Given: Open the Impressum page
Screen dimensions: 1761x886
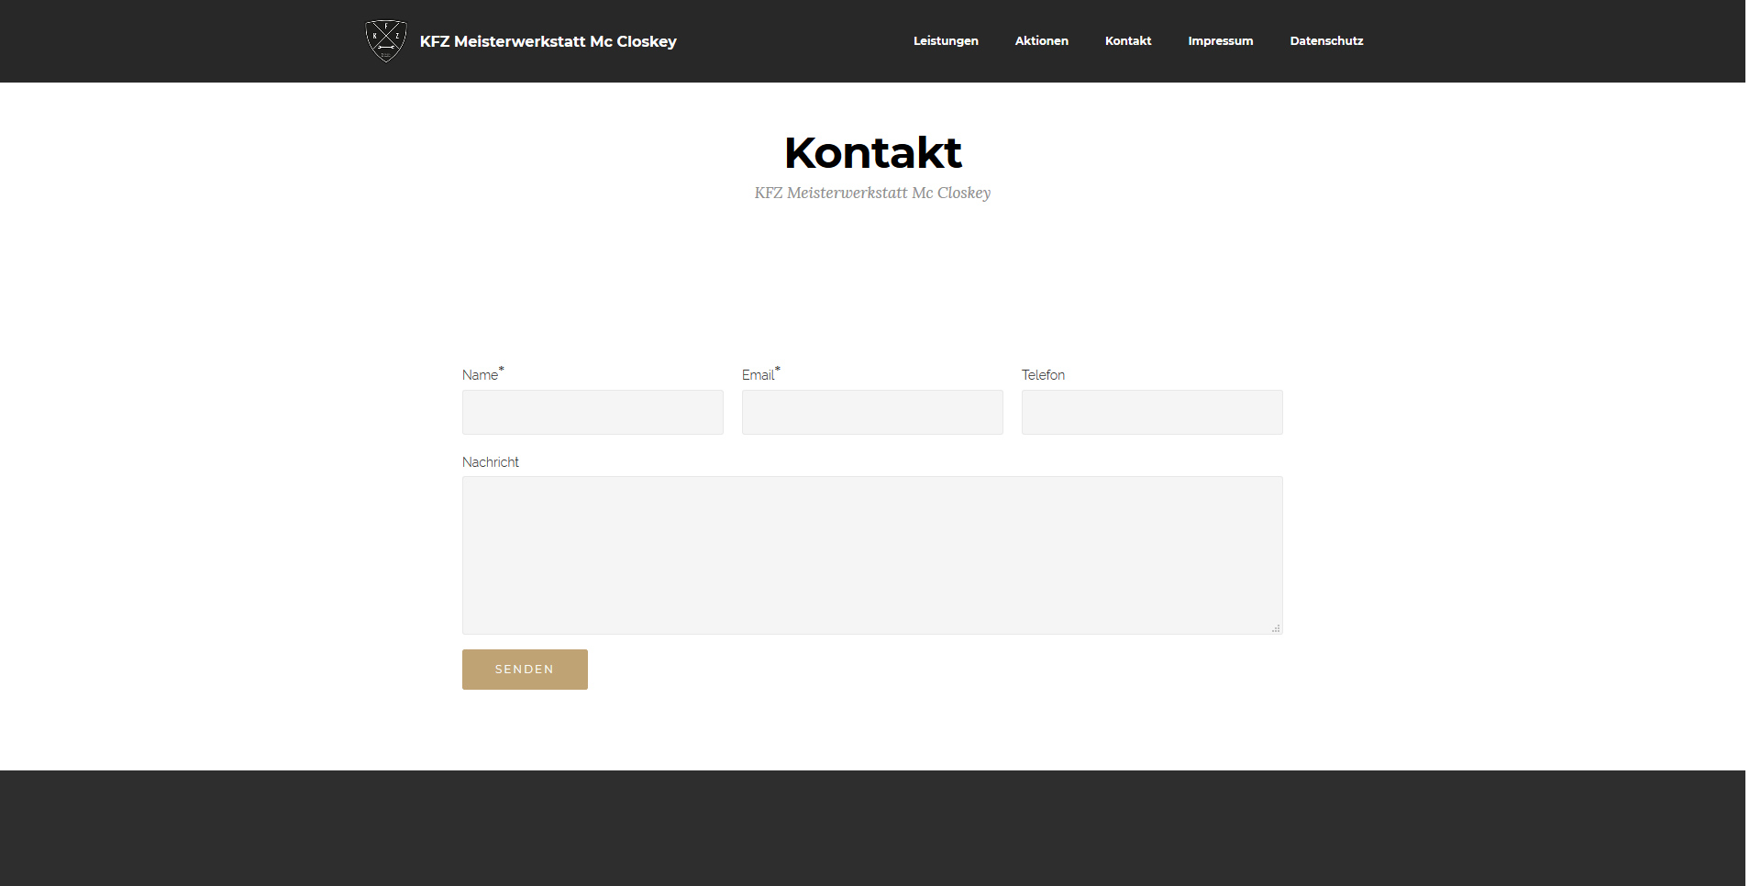Looking at the screenshot, I should pos(1220,41).
